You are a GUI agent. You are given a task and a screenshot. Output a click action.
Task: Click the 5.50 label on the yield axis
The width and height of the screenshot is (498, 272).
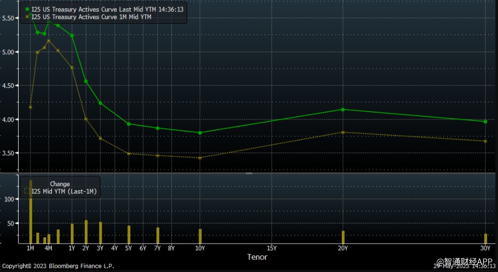coord(10,18)
